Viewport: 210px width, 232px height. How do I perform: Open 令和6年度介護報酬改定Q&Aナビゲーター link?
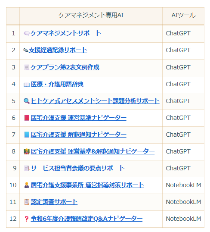(86, 219)
